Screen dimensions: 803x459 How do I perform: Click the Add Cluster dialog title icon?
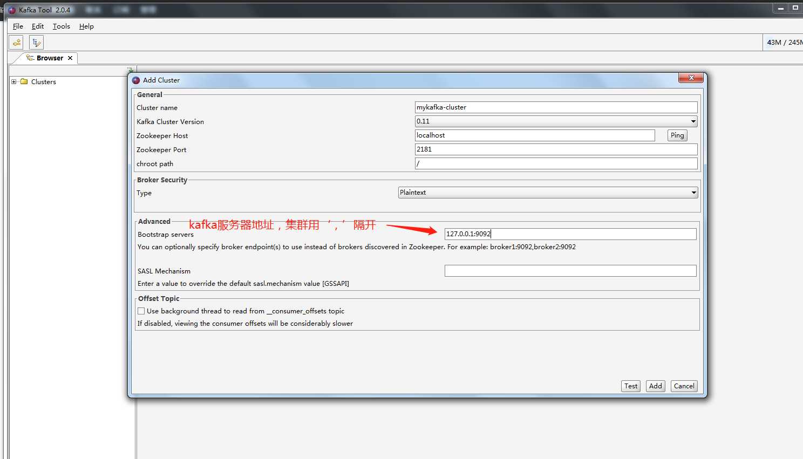(136, 80)
